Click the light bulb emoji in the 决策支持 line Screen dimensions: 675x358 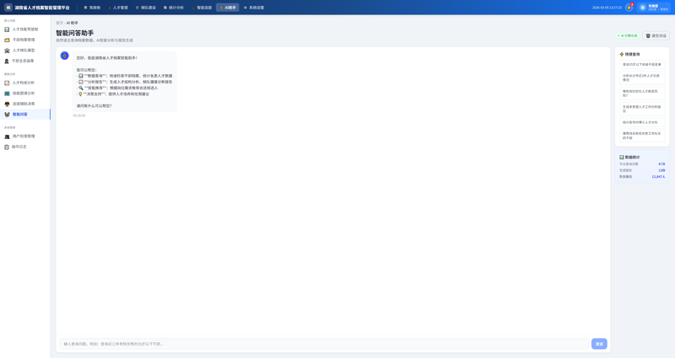[80, 94]
